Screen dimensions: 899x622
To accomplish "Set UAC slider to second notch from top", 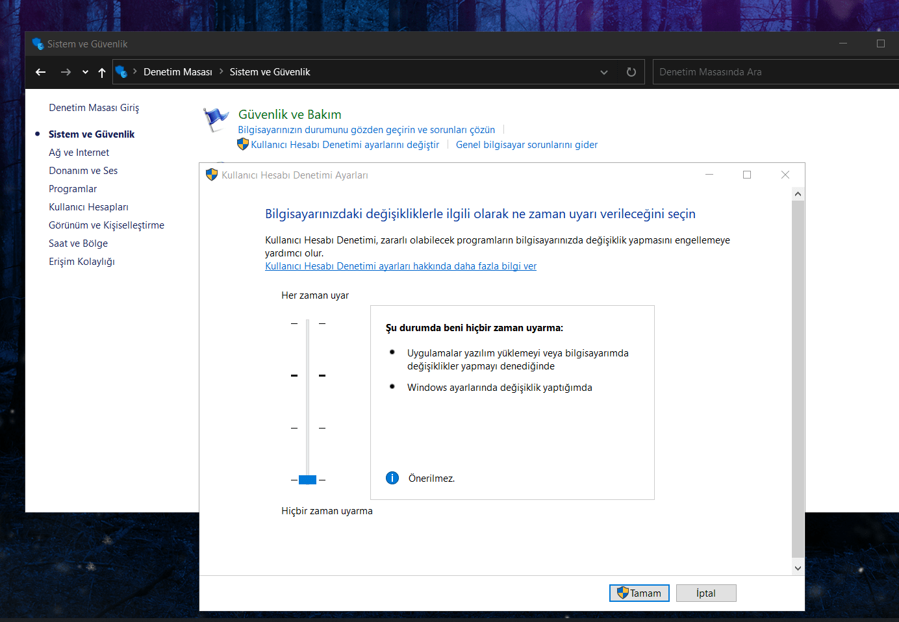I will 308,375.
